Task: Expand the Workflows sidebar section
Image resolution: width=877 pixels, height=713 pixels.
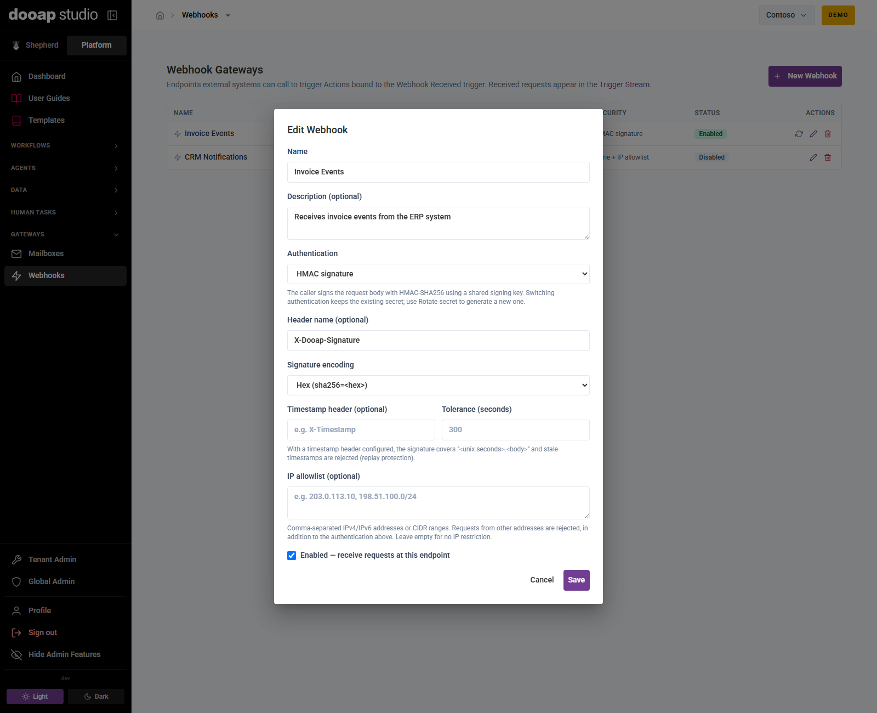Action: click(65, 146)
